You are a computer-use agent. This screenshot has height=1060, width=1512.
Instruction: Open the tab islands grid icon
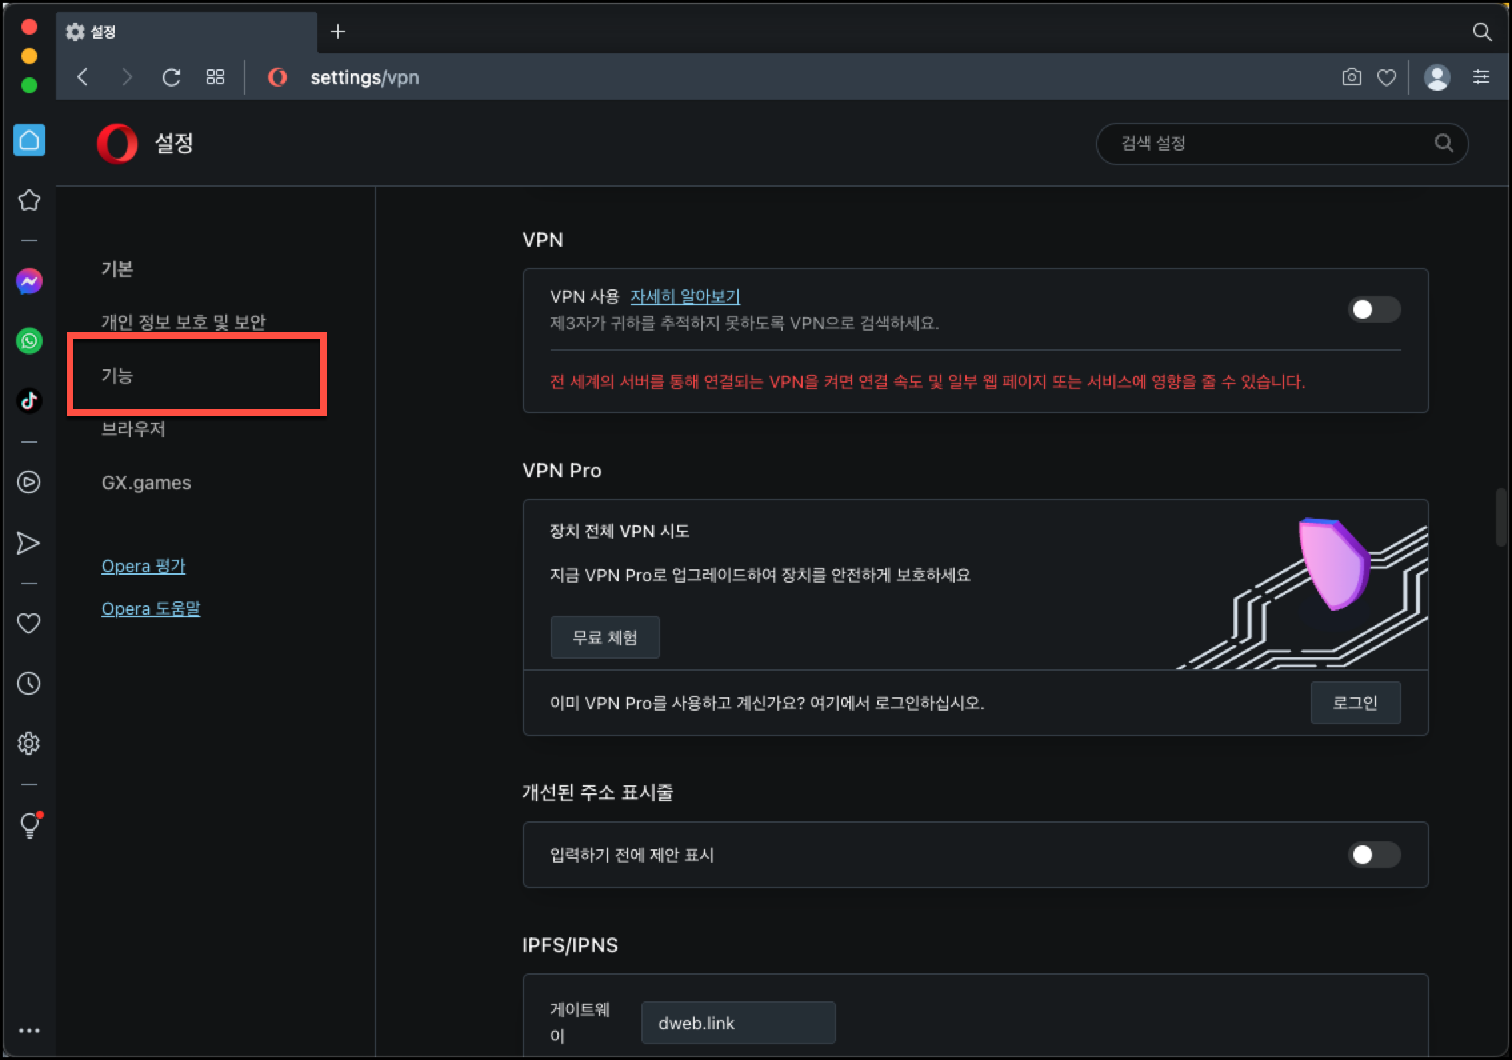pyautogui.click(x=215, y=77)
